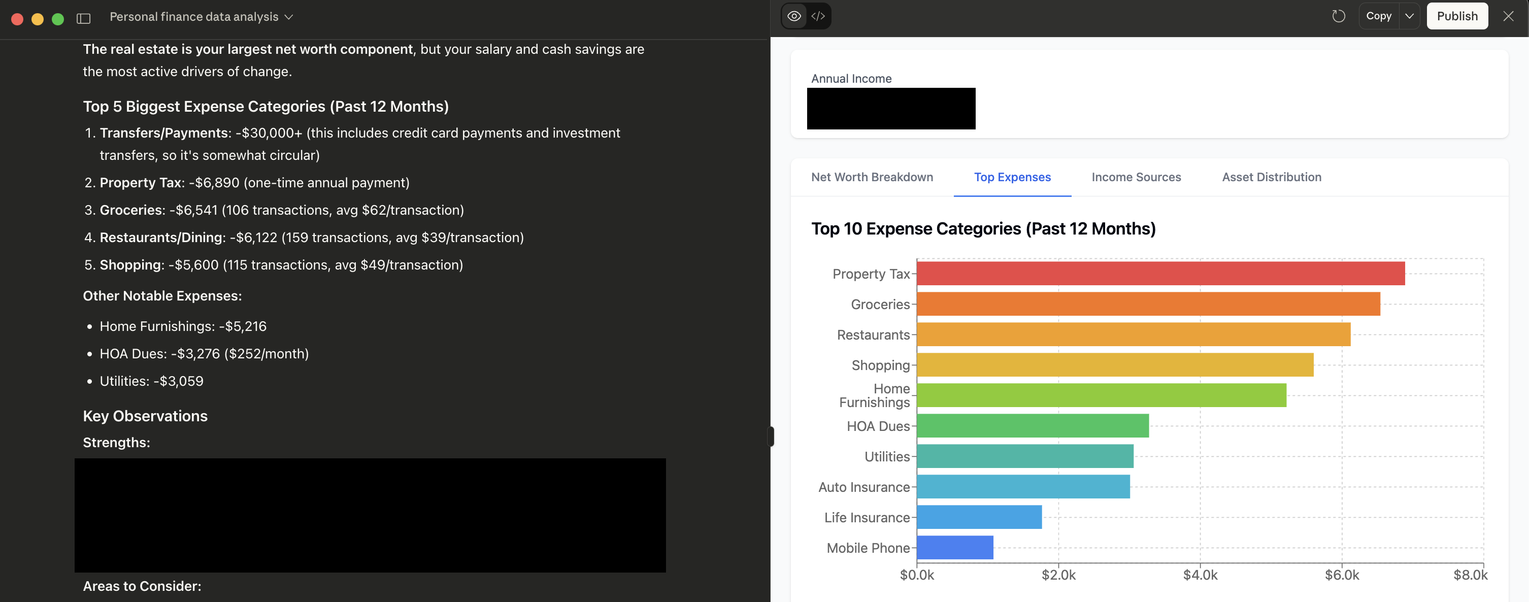This screenshot has height=602, width=1529.
Task: Click the Top 10 Expense Categories heading
Action: tap(983, 228)
